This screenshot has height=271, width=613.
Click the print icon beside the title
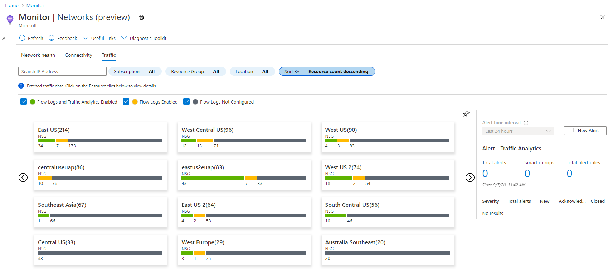point(141,17)
